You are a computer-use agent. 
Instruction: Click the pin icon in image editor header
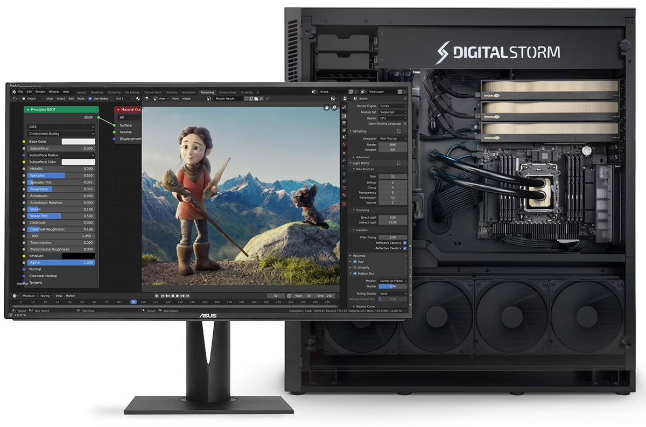coord(268,99)
